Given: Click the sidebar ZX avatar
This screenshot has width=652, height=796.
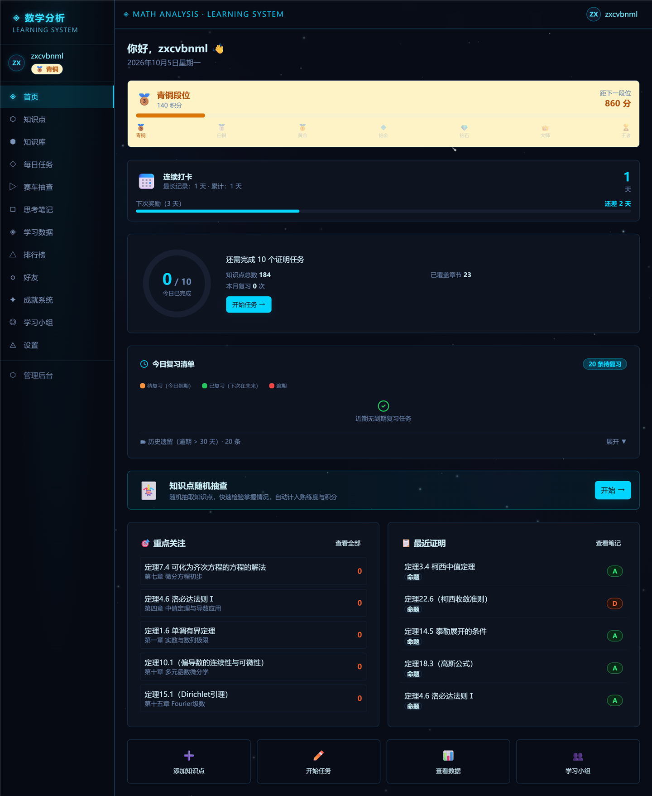Looking at the screenshot, I should [16, 63].
